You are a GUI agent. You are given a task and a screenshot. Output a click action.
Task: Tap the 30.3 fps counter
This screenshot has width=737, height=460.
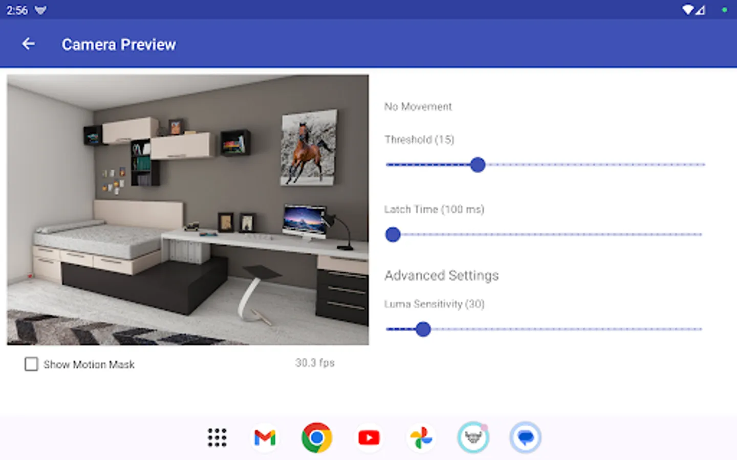pyautogui.click(x=315, y=363)
